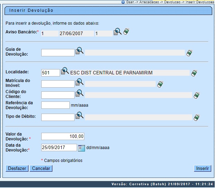This screenshot has height=188, width=215.
Task: Click the Aviso Bancário date field 27/06/2007
Action: (x=77, y=33)
